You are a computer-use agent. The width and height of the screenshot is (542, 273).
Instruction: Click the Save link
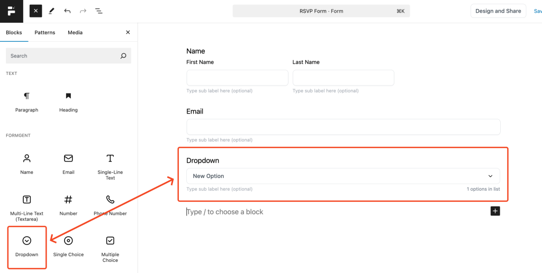coord(538,11)
